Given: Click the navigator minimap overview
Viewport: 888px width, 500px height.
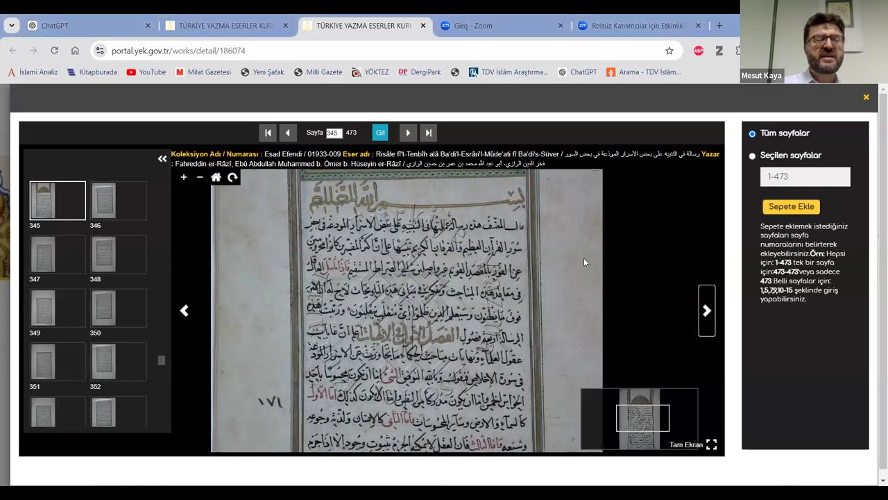Looking at the screenshot, I should point(639,419).
